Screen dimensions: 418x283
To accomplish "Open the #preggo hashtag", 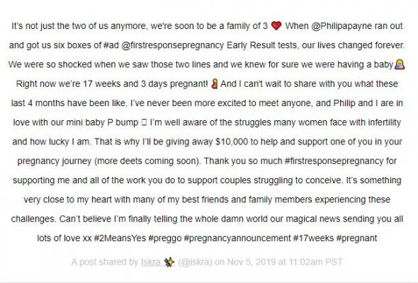I will [165, 238].
